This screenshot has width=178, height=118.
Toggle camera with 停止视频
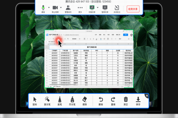click(x=55, y=9)
